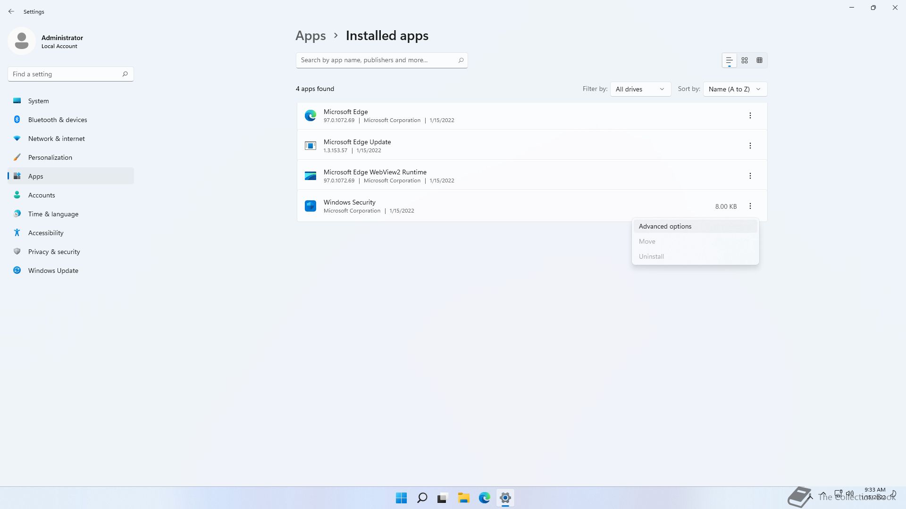
Task: Click the 8.00 KB size value
Action: tap(726, 206)
